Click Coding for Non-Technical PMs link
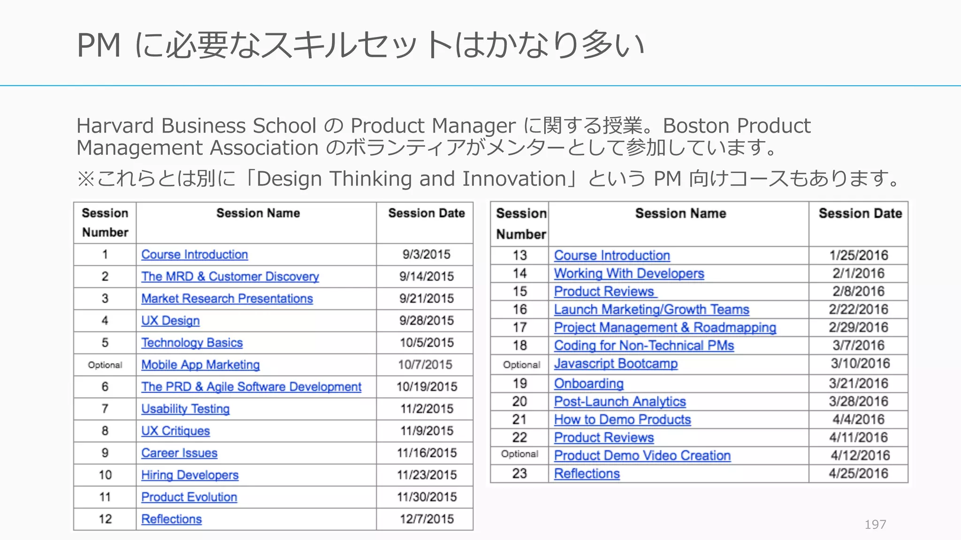961x540 pixels. pos(644,345)
